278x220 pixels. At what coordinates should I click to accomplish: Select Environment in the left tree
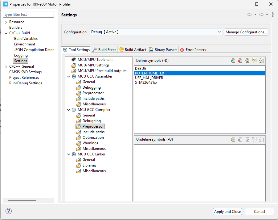[25, 44]
